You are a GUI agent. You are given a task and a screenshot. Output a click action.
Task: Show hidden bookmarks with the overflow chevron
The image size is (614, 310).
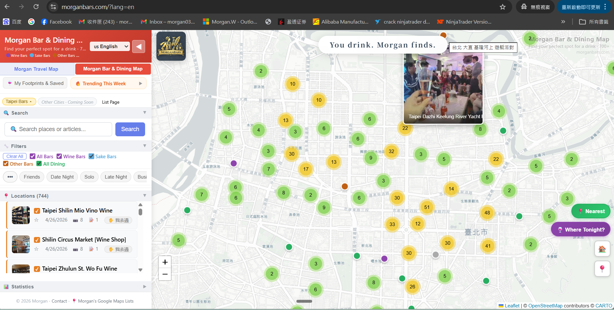click(563, 22)
